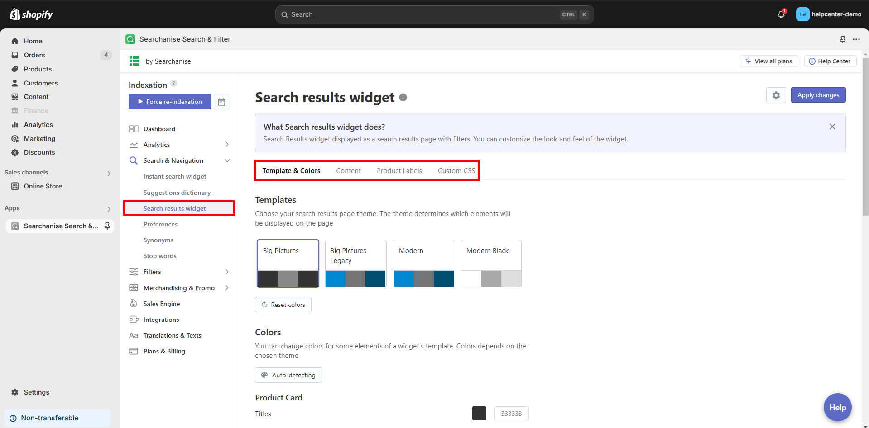Viewport: 869px width, 428px height.
Task: Open the Titles color swatch under Product Card
Action: pos(479,413)
